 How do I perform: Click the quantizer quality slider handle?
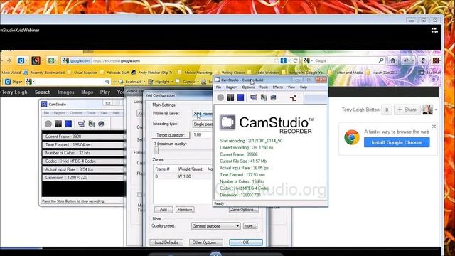[156, 150]
